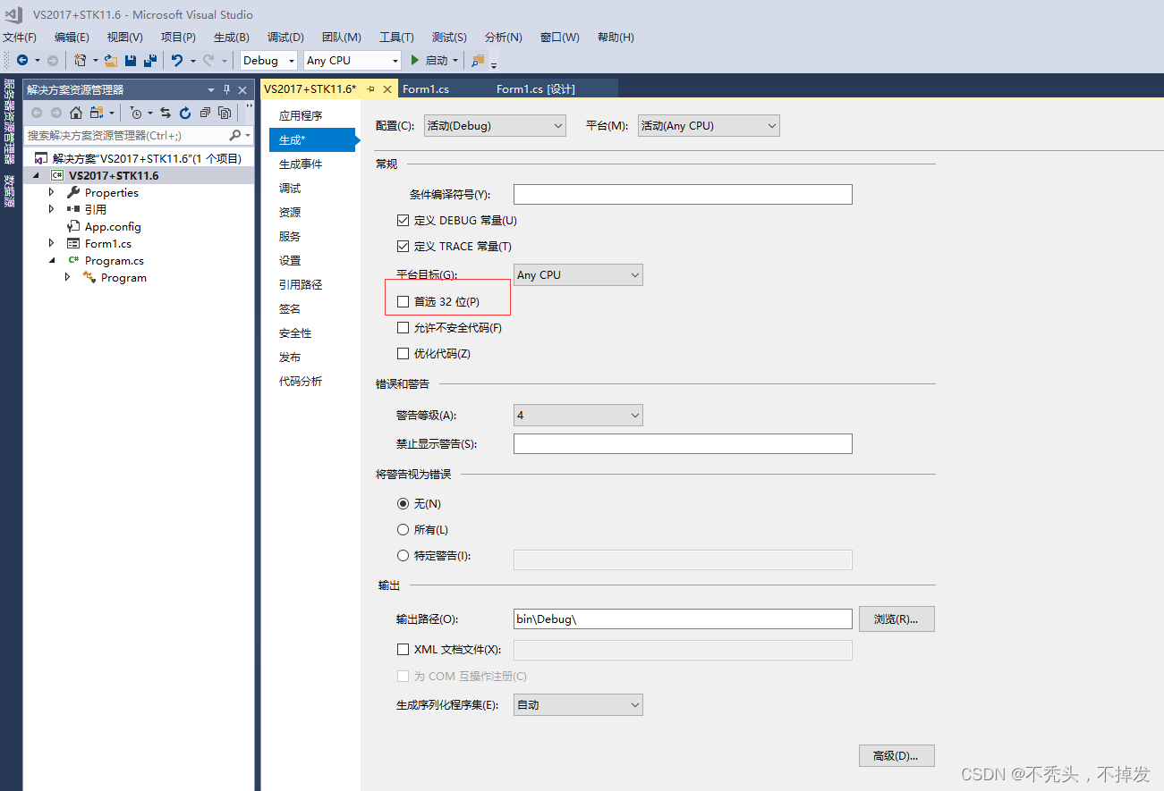Open the Any CPU platform dropdown in toolbar
This screenshot has width=1164, height=791.
coord(353,61)
